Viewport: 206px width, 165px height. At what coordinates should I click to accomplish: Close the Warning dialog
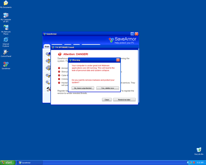point(118,60)
